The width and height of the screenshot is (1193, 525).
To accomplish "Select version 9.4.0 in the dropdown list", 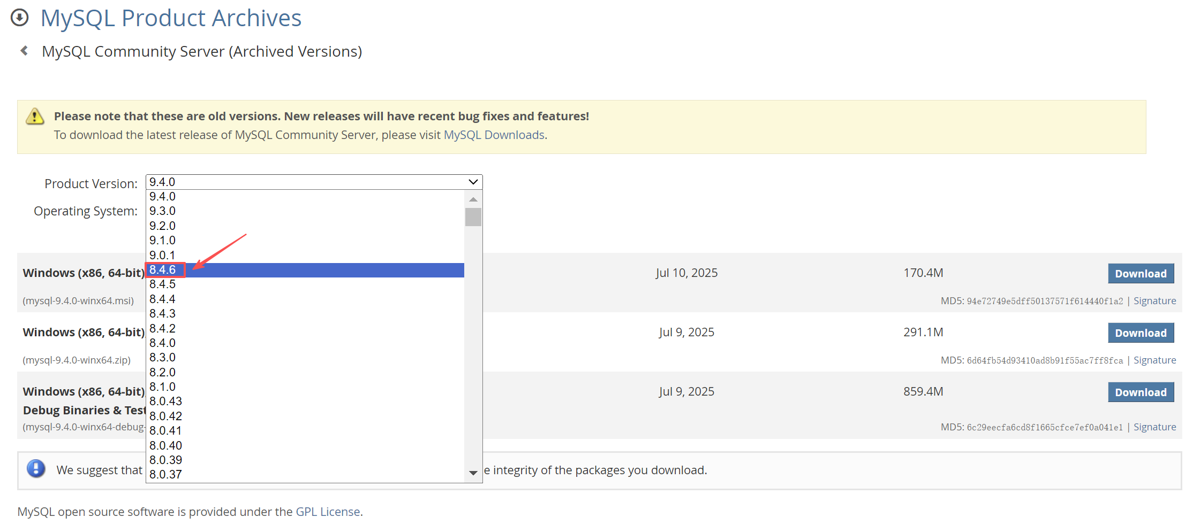I will coord(305,197).
